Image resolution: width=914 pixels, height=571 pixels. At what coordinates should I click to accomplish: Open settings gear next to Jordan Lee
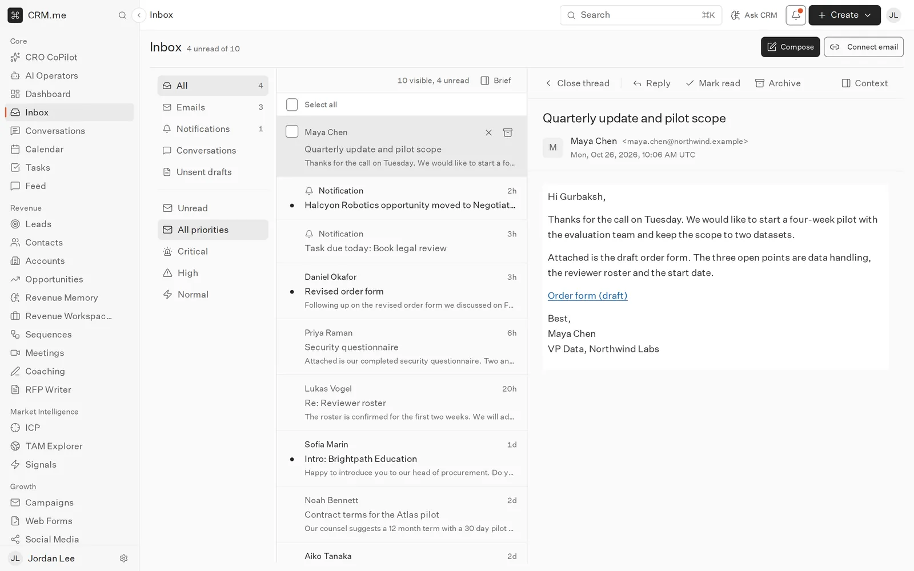coord(123,558)
